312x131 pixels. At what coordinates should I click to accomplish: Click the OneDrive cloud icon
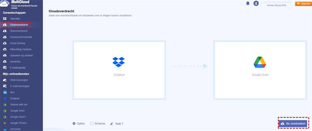(5, 129)
